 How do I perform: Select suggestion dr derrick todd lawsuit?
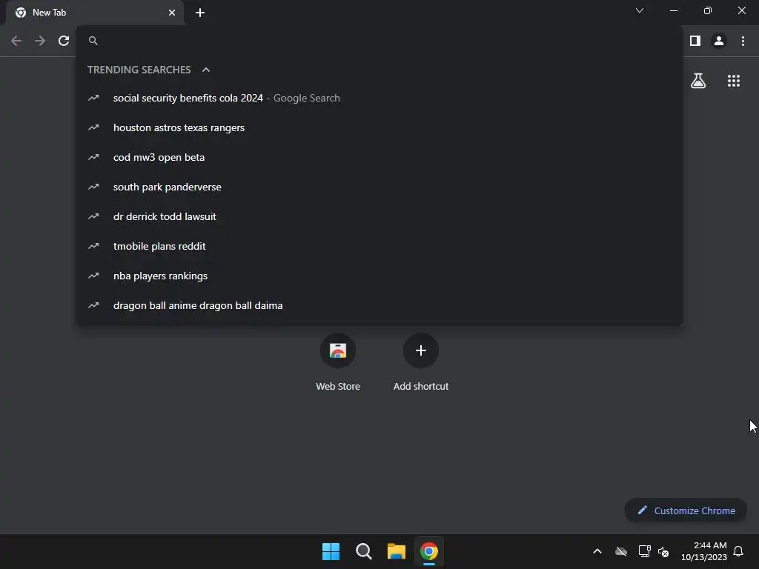click(x=379, y=216)
